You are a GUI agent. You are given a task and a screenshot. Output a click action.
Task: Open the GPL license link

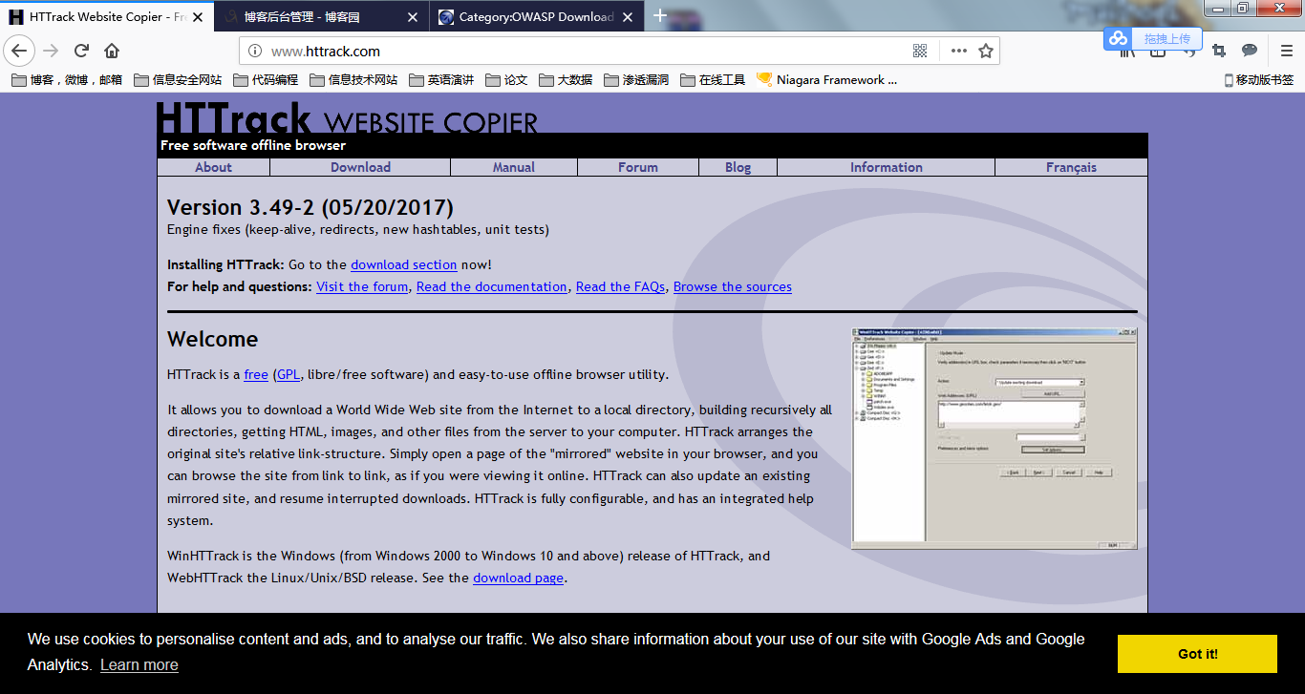click(289, 374)
